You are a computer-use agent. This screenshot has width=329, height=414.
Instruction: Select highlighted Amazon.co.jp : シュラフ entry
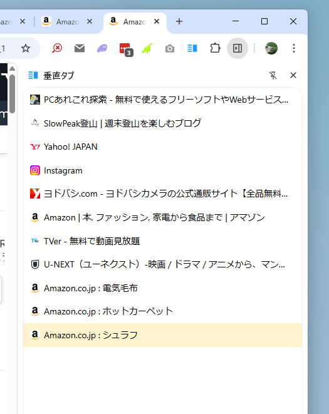[162, 335]
